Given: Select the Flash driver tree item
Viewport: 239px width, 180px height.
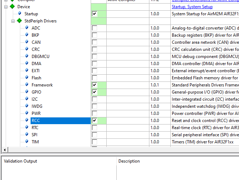Looking at the screenshot, I should [x=36, y=78].
